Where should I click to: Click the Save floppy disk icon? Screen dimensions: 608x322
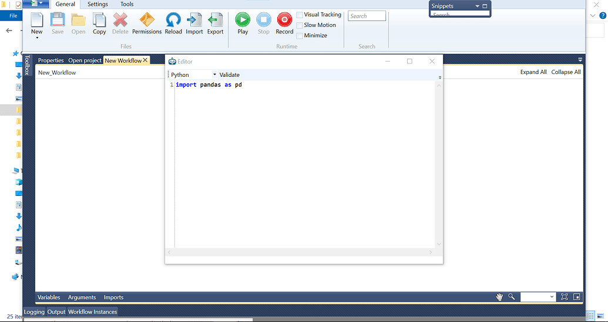point(58,19)
